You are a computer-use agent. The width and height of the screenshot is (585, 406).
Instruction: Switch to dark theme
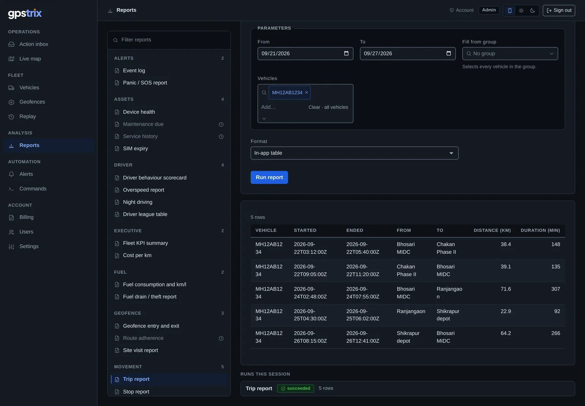pos(533,11)
